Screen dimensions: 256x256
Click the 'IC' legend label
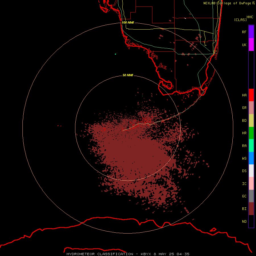click(244, 184)
